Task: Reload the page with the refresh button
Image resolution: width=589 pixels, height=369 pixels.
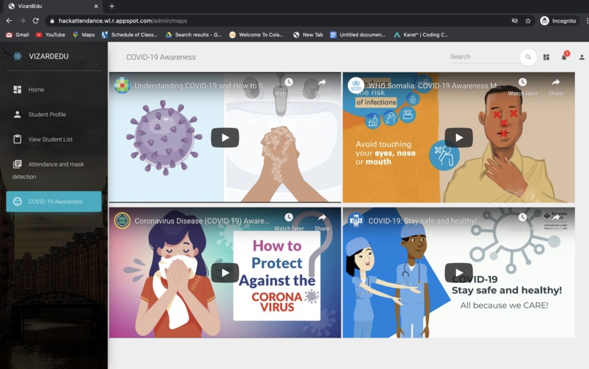Action: 36,20
